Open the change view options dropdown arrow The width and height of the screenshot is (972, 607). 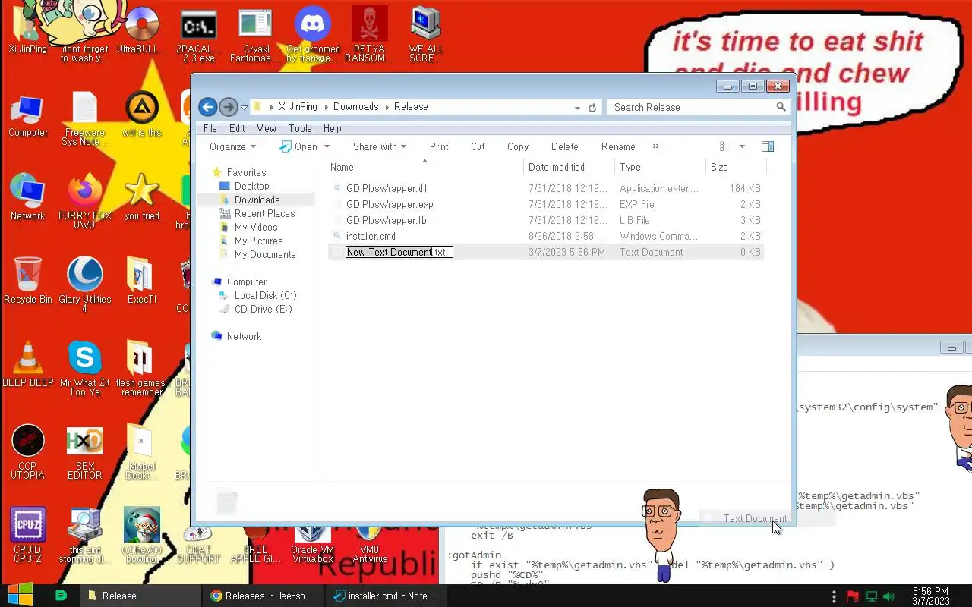(742, 146)
